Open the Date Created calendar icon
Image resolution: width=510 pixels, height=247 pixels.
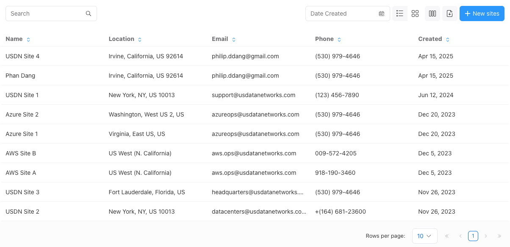point(381,13)
